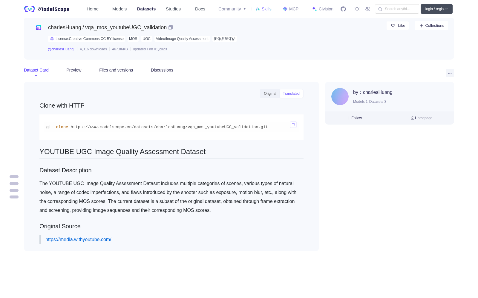Select the Dataset Card tab

36,70
